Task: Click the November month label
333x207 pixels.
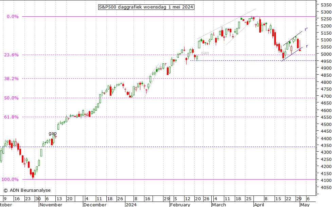Action: click(x=51, y=205)
